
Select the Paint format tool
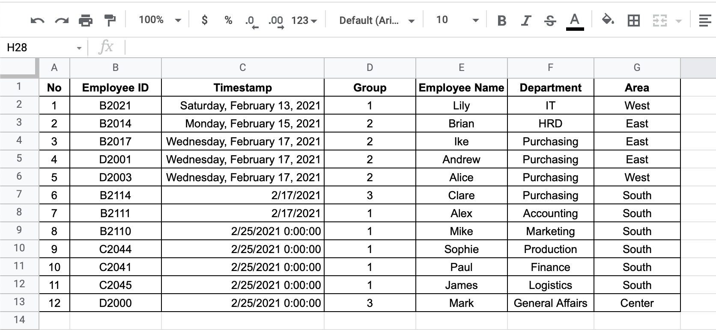click(110, 20)
